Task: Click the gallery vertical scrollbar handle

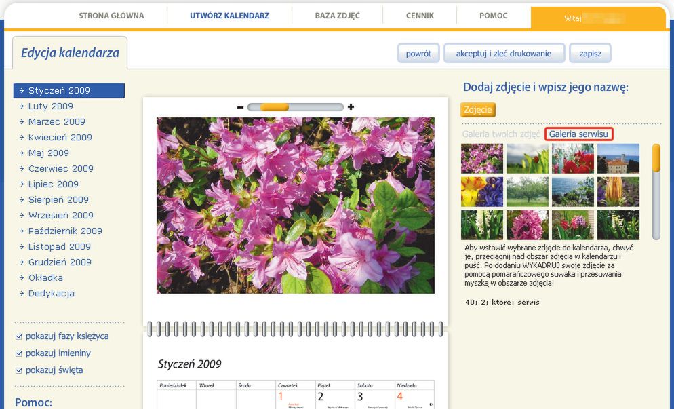Action: (x=656, y=158)
